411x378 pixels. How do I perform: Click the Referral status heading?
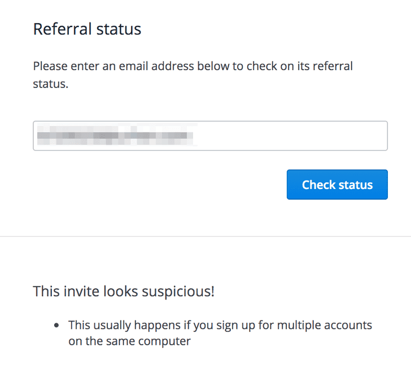87,29
